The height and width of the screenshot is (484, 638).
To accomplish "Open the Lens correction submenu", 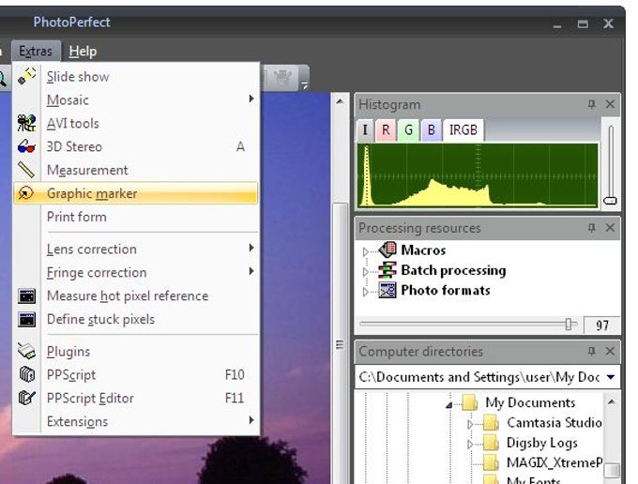I will pos(251,248).
